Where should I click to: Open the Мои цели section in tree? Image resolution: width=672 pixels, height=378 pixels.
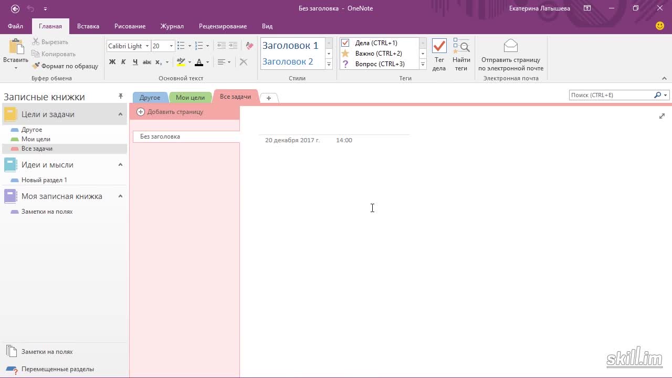tap(36, 139)
